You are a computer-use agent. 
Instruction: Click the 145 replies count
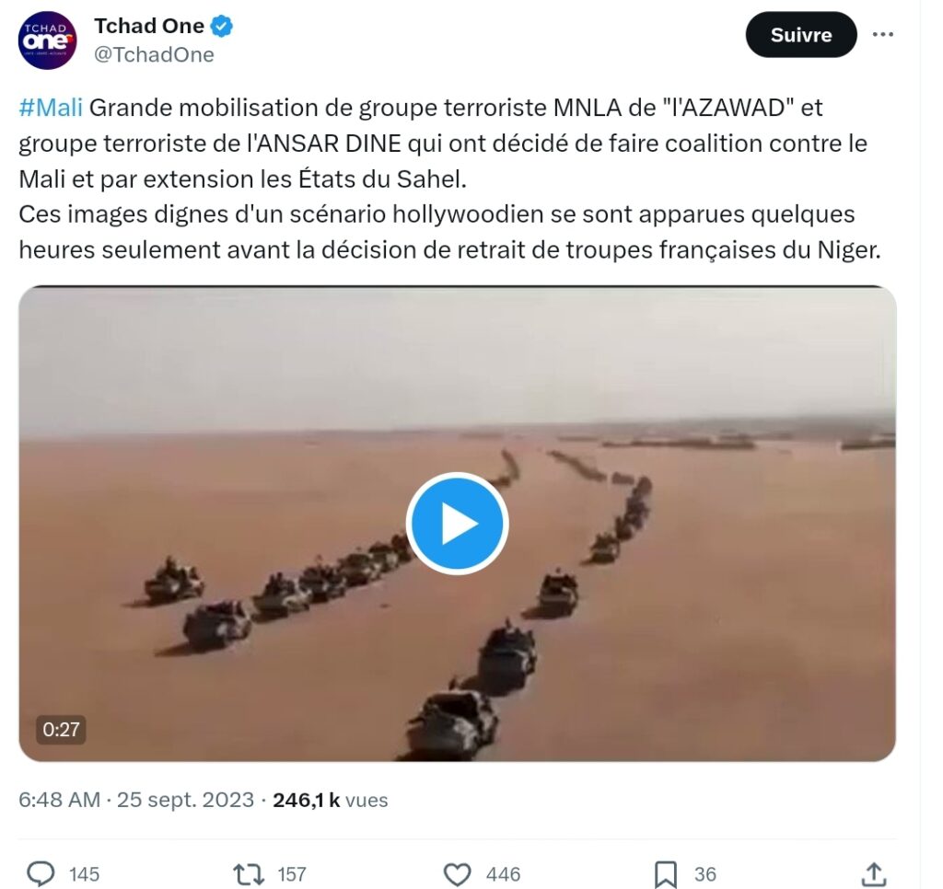(84, 874)
